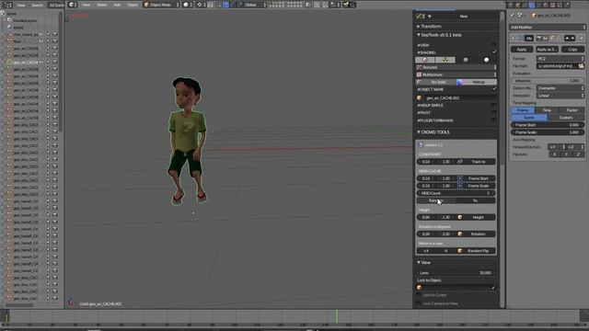Click the object name field gen_ari_CACHE.003
The height and width of the screenshot is (331, 589).
point(456,98)
